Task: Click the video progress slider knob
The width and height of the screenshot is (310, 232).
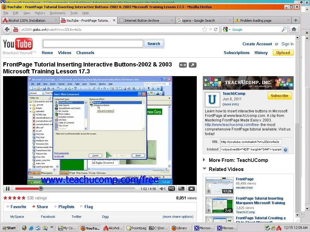Action: tap(41, 188)
